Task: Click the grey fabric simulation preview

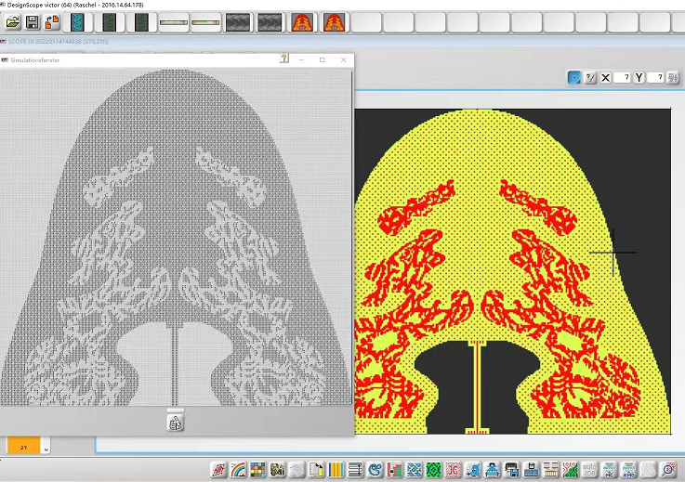Action: pos(176,237)
